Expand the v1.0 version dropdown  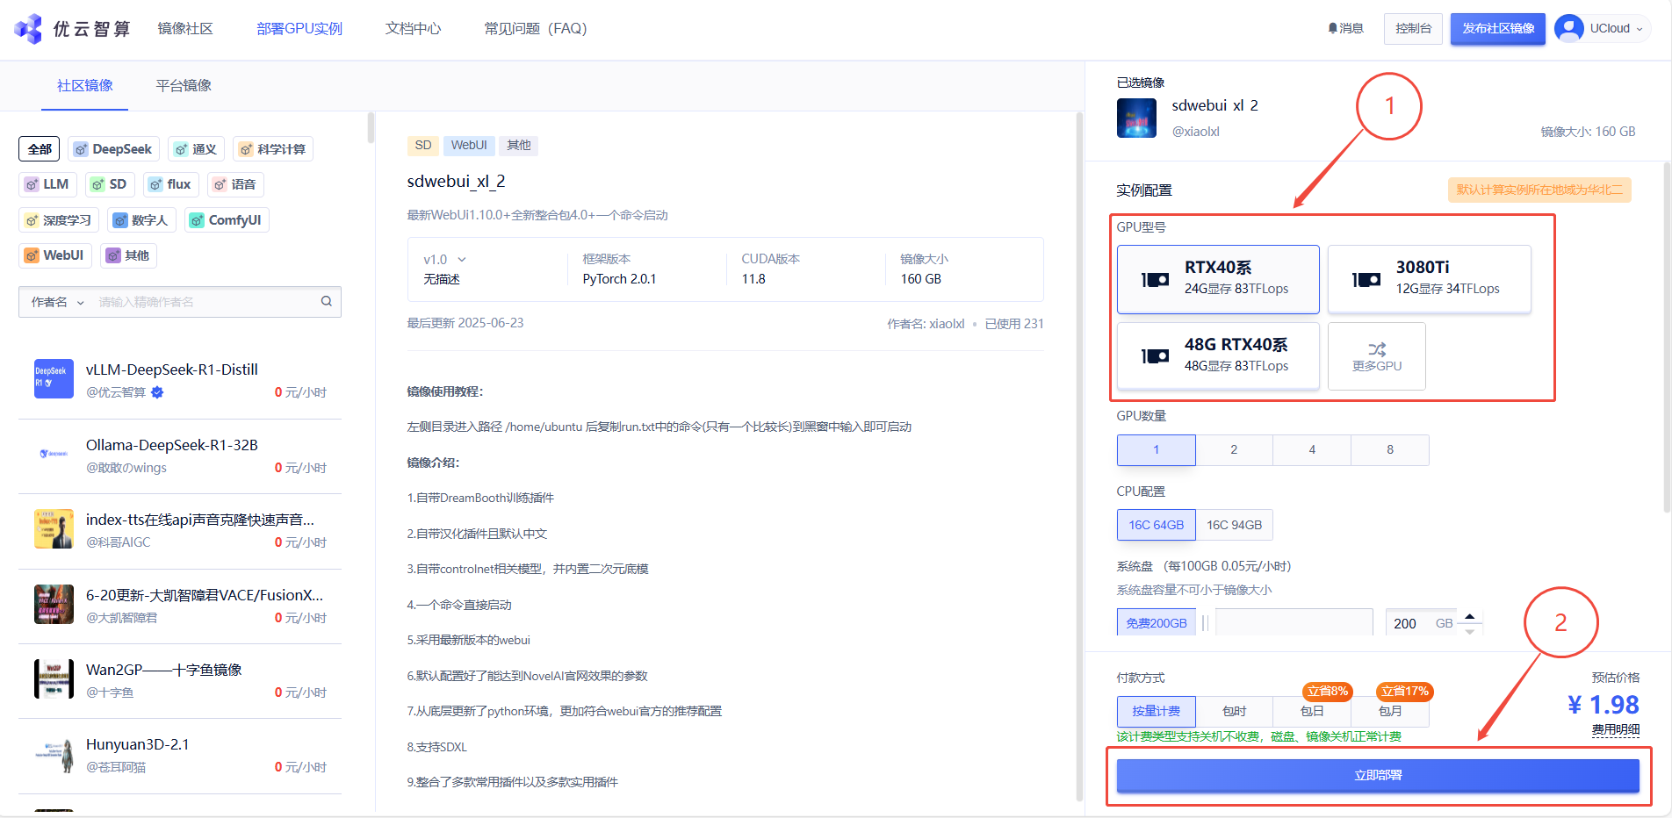[x=444, y=260]
